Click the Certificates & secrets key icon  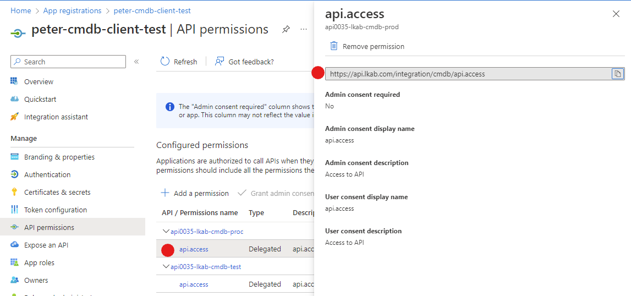coord(15,192)
